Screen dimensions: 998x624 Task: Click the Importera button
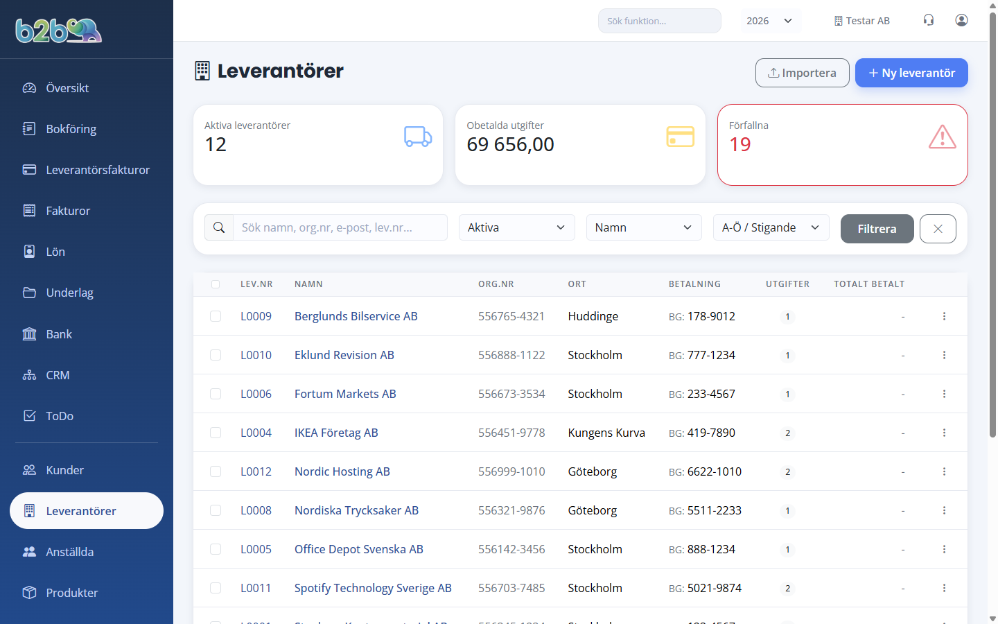coord(803,73)
